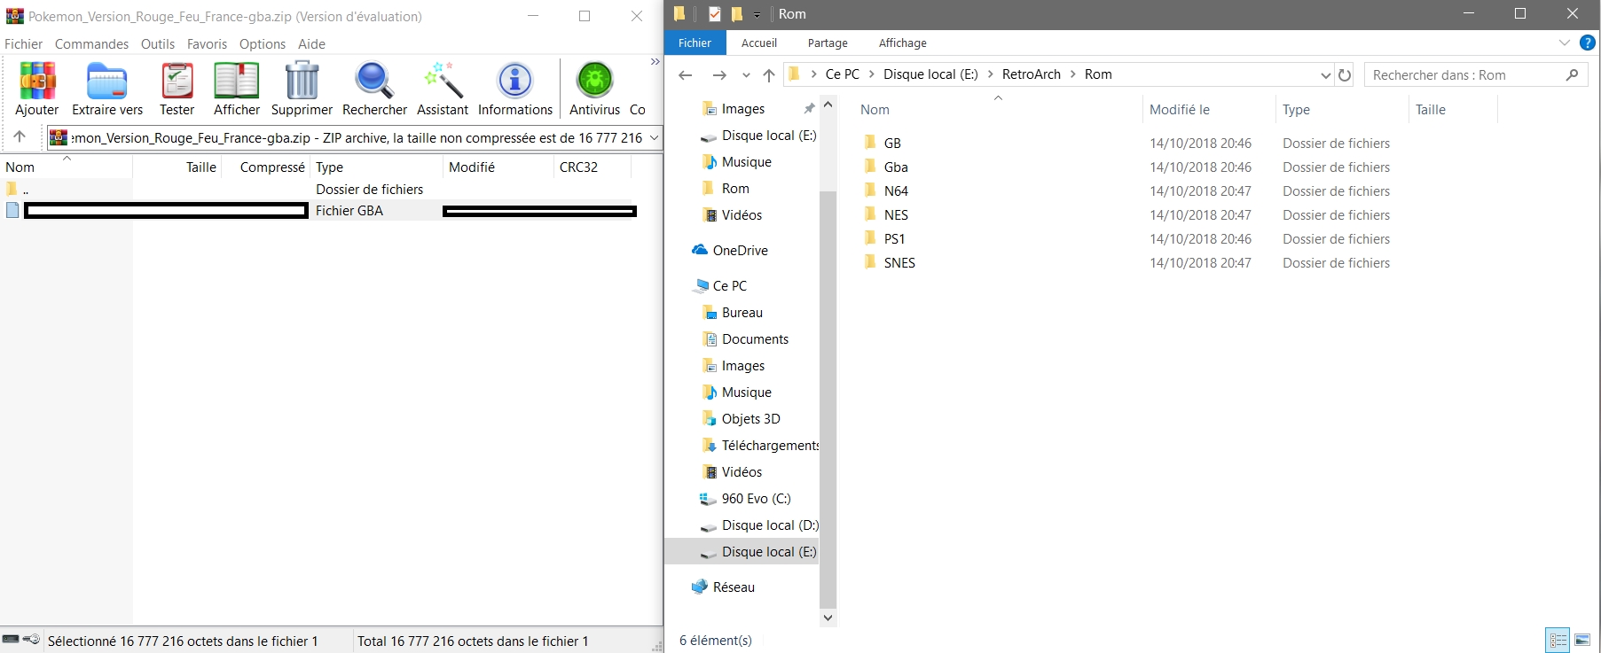1601x653 pixels.
Task: Click the Extraire vers toolbar icon
Action: coord(107,81)
